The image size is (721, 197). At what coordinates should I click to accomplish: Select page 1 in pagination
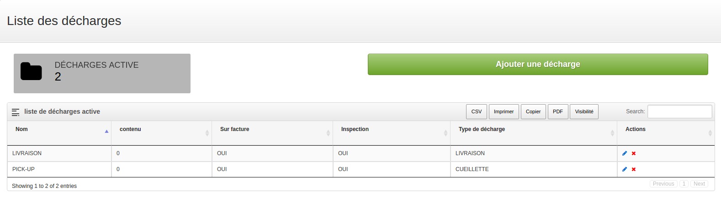coord(684,184)
